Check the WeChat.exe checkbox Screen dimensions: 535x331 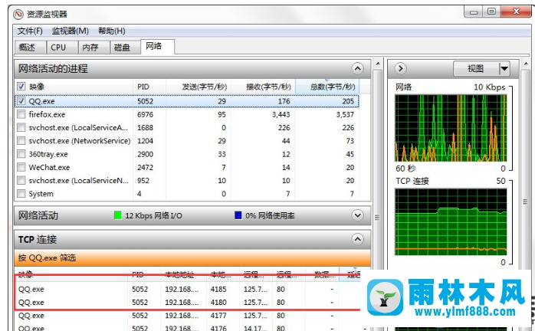[21, 167]
